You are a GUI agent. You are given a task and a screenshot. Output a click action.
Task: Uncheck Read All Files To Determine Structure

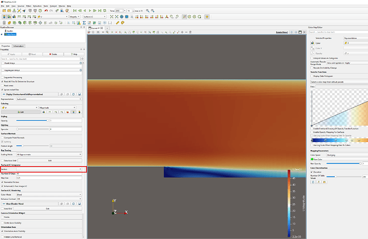point(2,81)
